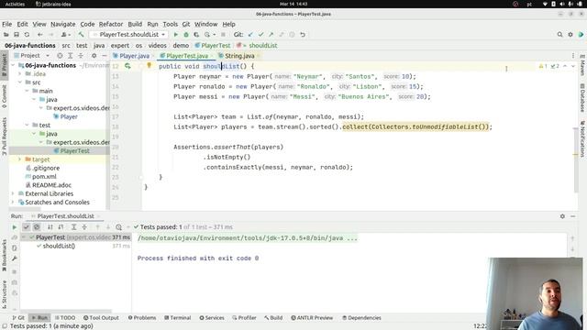Viewport: 587px width, 330px height.
Task: Collapse PlayerTest results node
Action: (24, 237)
